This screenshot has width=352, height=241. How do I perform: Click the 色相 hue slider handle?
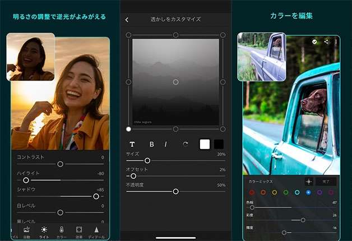pyautogui.click(x=252, y=207)
